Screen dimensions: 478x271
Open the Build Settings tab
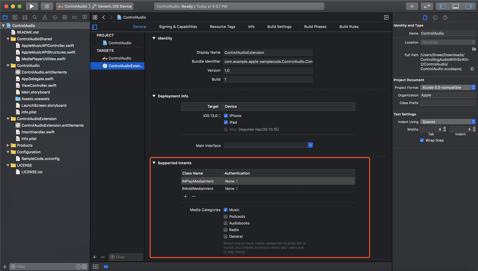point(279,27)
